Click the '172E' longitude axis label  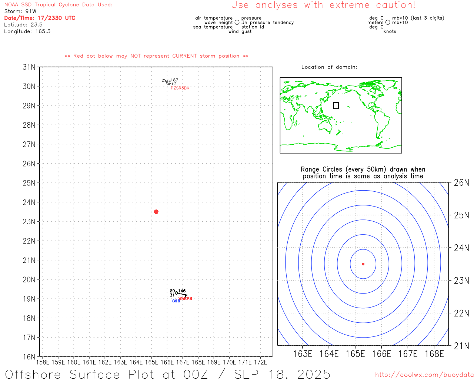[260, 362]
